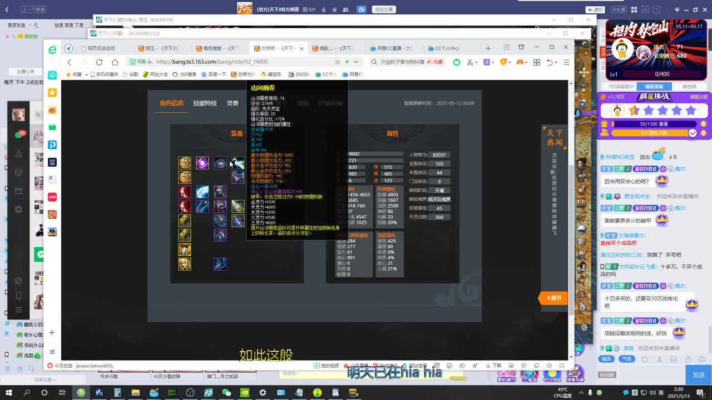Open 手机收藏夹 bookmark
Image resolution: width=712 pixels, height=400 pixels.
point(104,74)
